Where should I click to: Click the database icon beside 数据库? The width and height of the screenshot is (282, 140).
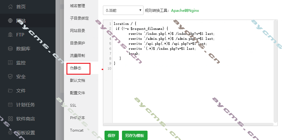pos(10,49)
